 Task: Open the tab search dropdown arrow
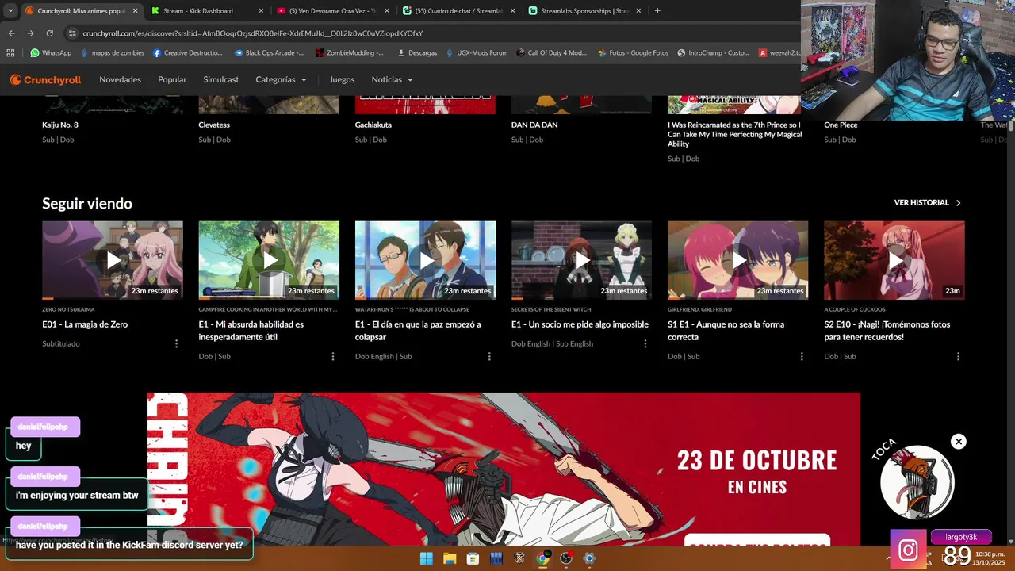click(x=10, y=10)
